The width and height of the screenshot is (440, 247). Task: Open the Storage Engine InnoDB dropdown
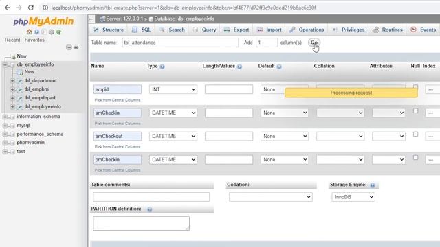pyautogui.click(x=353, y=197)
